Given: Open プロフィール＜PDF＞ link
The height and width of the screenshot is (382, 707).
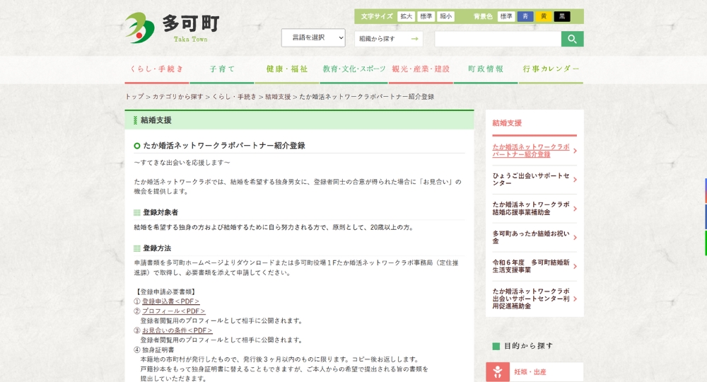Looking at the screenshot, I should click(x=174, y=311).
